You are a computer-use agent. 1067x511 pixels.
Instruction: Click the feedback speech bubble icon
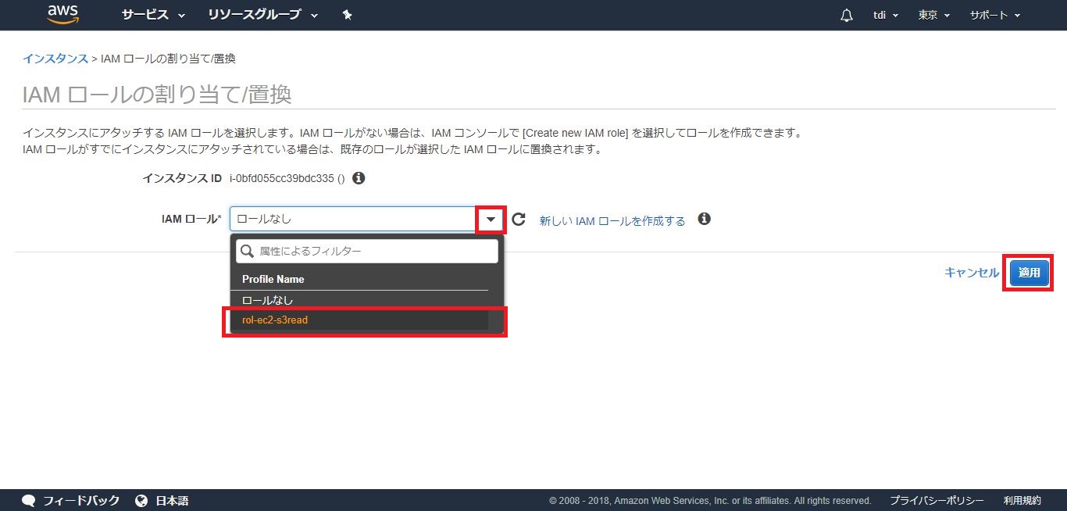(x=29, y=501)
